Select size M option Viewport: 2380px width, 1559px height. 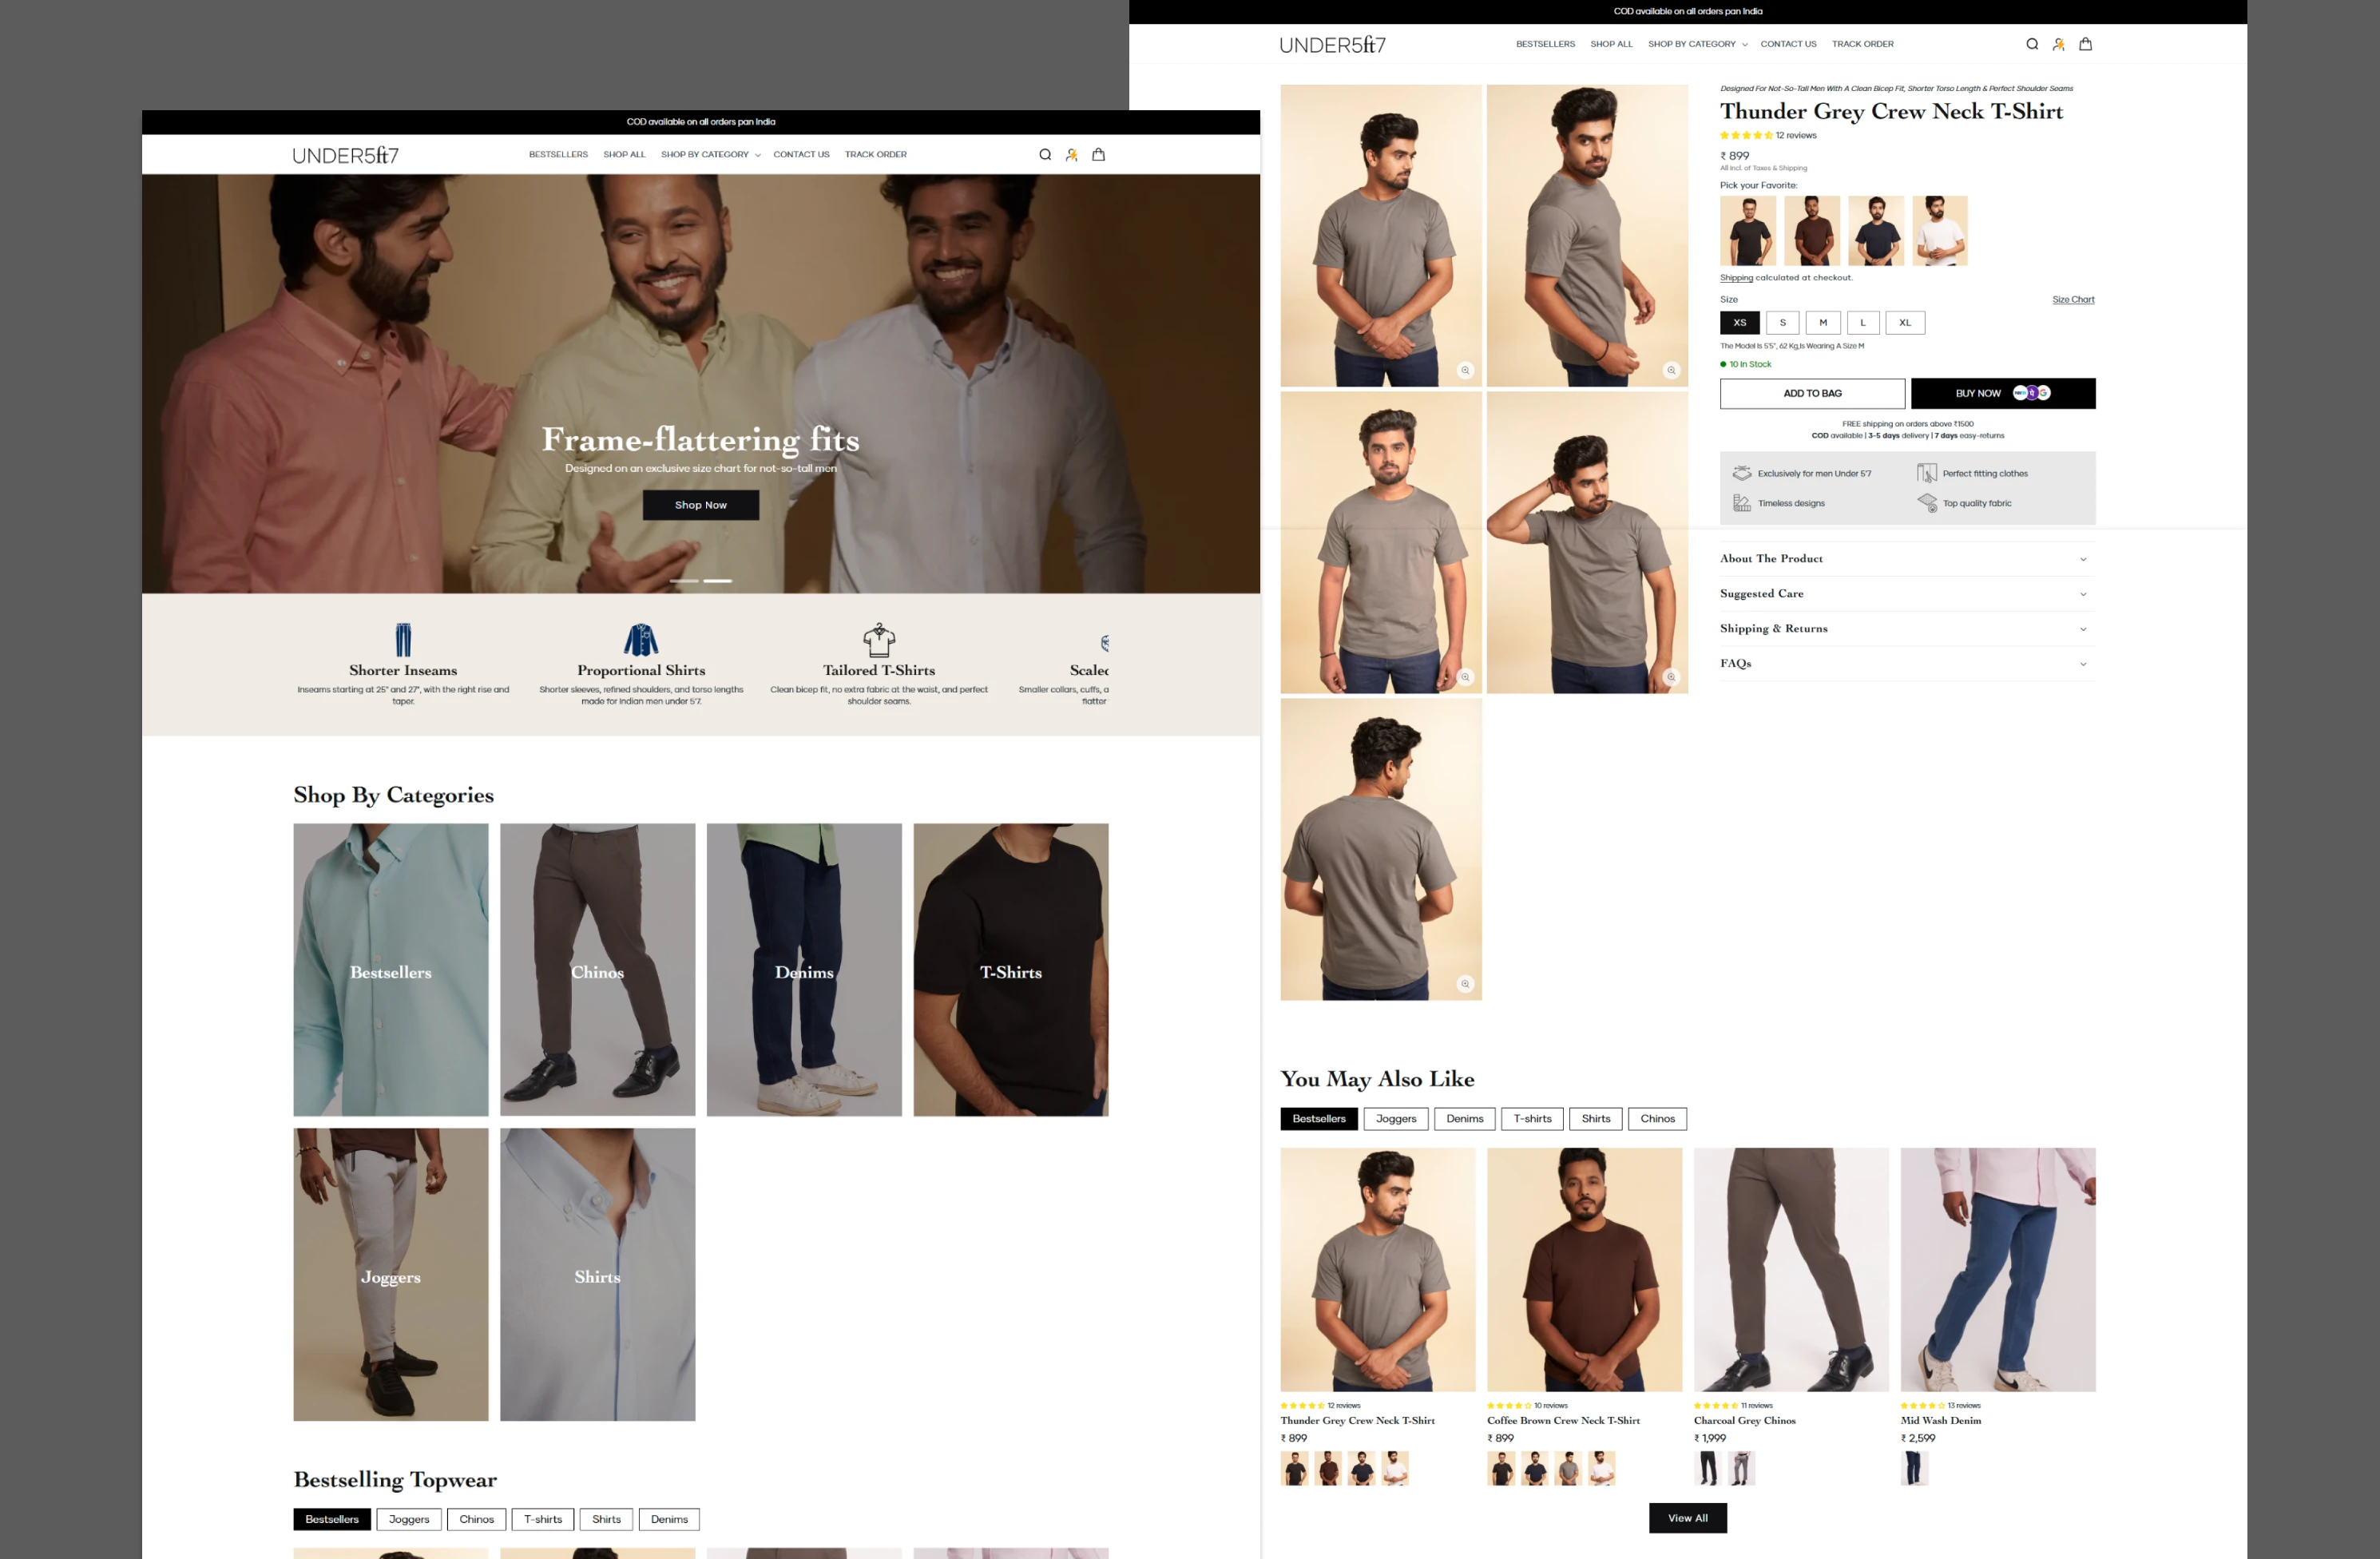[1822, 323]
